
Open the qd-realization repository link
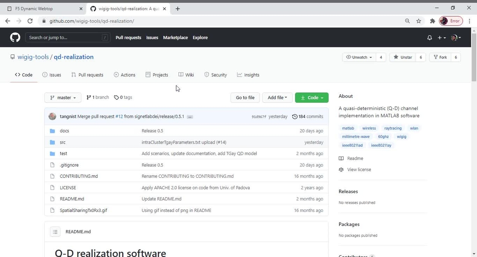73,57
